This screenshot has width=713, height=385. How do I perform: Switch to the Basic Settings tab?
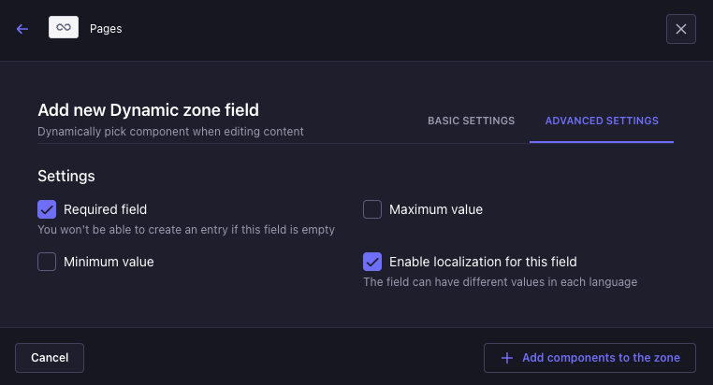[471, 121]
